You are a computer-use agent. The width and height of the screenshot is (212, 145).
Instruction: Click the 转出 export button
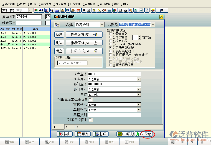point(64,134)
